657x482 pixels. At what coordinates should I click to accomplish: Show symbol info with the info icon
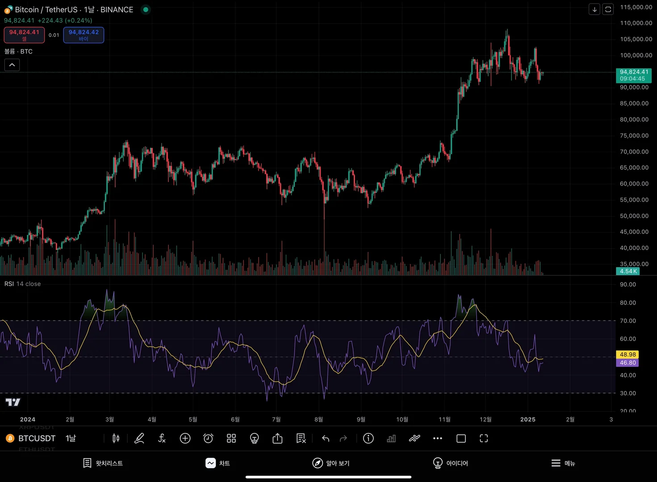click(368, 438)
